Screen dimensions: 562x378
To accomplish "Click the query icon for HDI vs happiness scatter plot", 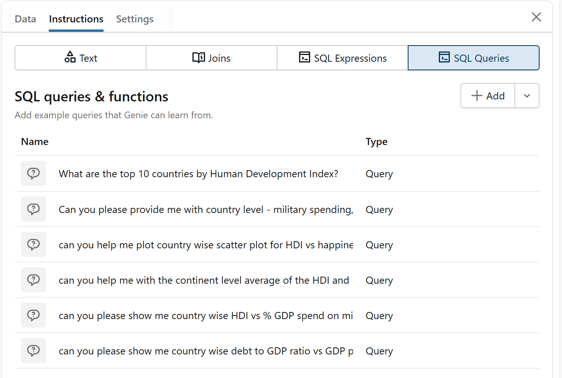I will click(x=33, y=244).
